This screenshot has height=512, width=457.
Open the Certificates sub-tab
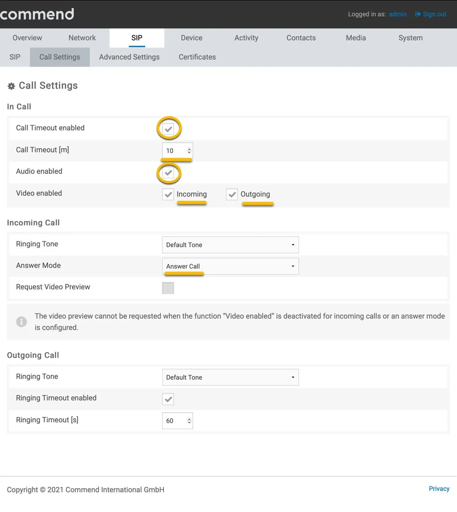coord(197,57)
